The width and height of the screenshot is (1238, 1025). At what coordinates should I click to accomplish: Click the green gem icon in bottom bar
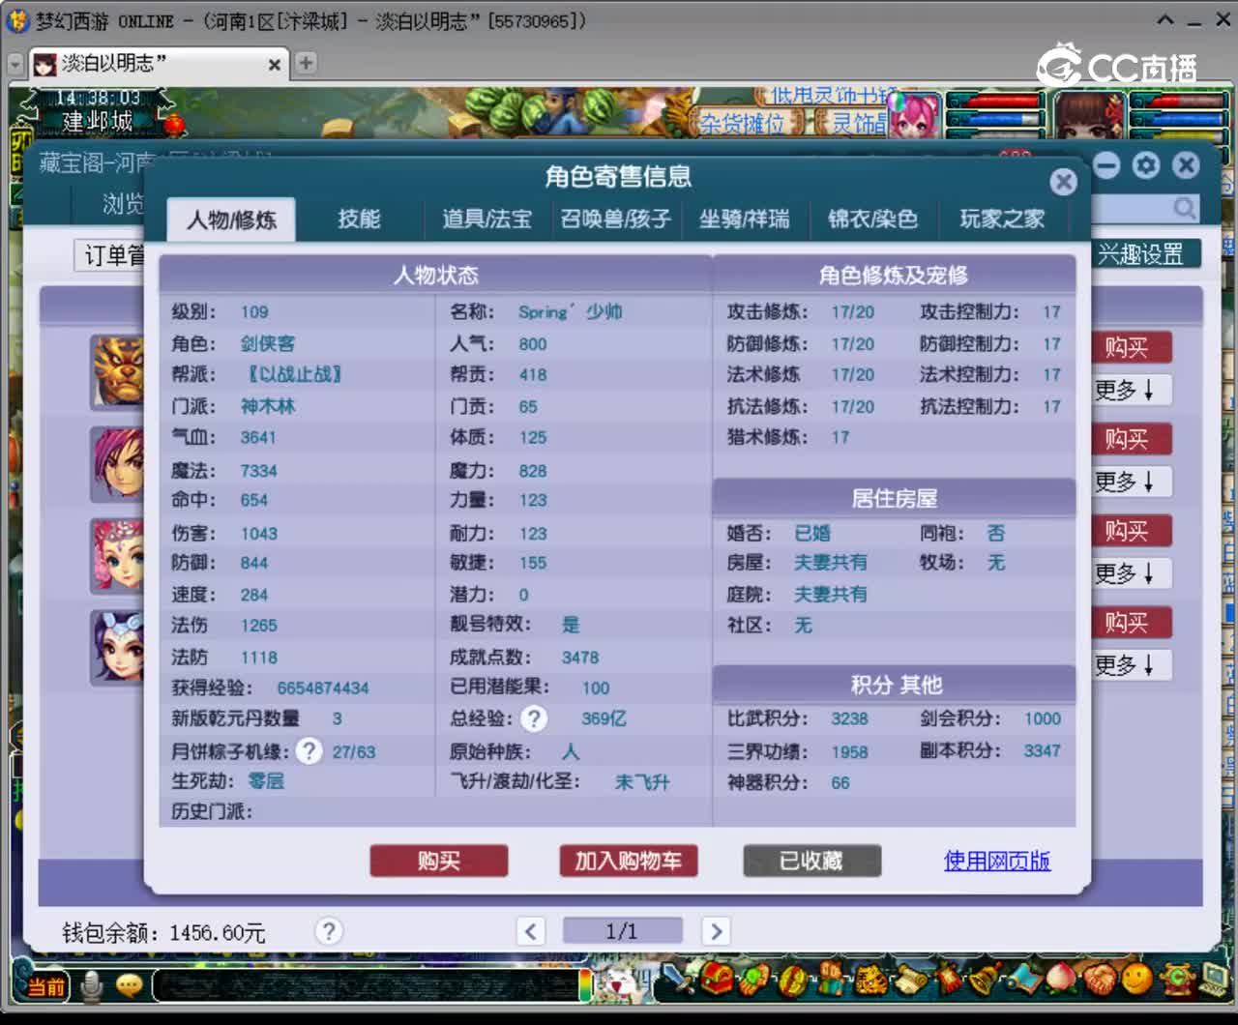pos(754,979)
